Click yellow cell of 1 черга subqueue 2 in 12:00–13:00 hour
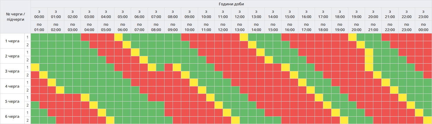 [252, 45]
